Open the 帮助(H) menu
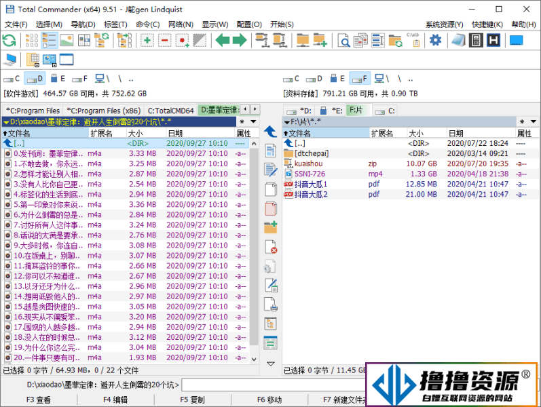Screen dimensions: 541x407 [x=523, y=24]
